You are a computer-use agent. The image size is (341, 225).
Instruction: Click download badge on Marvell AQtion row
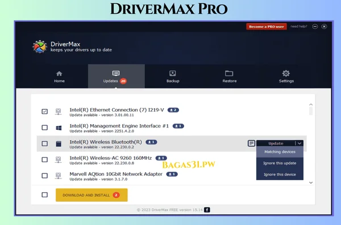(172, 174)
